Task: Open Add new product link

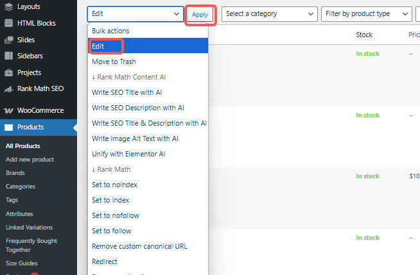Action: (30, 160)
